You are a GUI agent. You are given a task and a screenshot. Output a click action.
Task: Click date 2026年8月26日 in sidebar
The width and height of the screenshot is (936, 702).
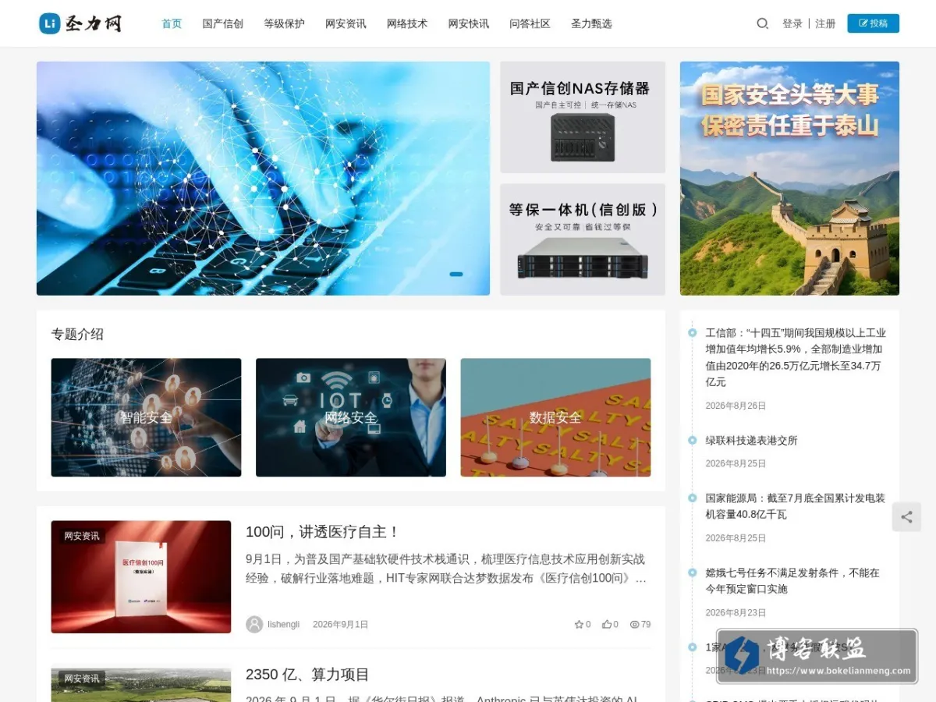click(736, 406)
